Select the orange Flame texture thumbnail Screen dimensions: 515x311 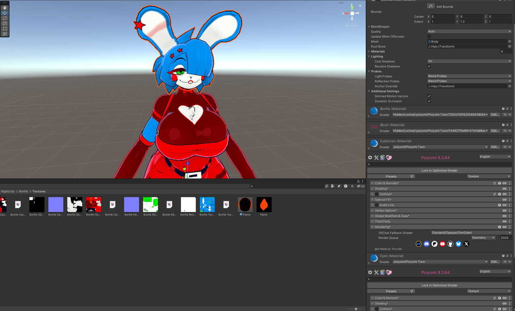pos(264,205)
